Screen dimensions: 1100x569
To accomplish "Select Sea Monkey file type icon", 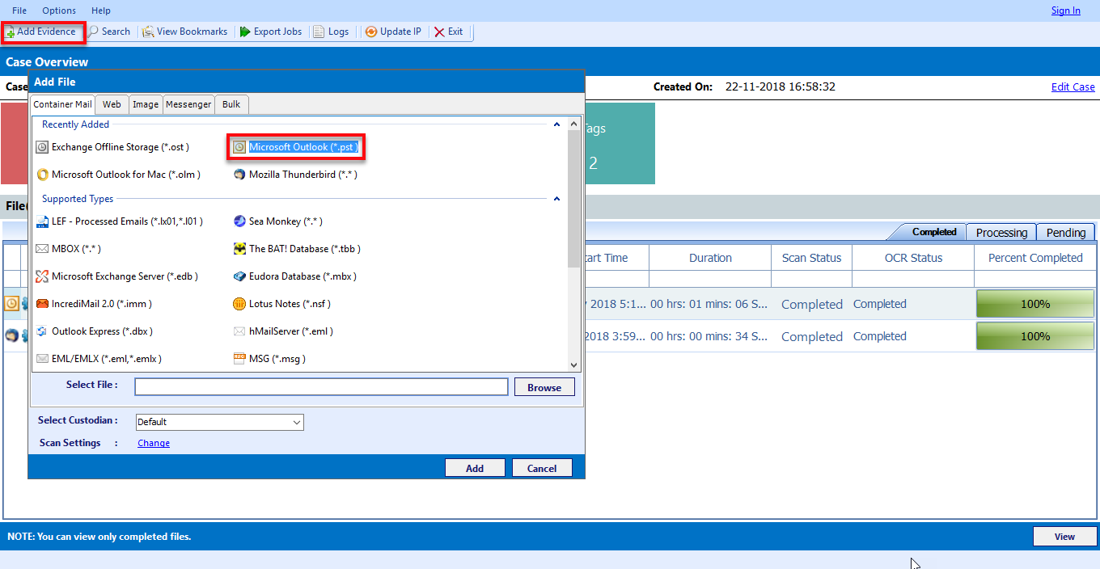I will coord(239,221).
